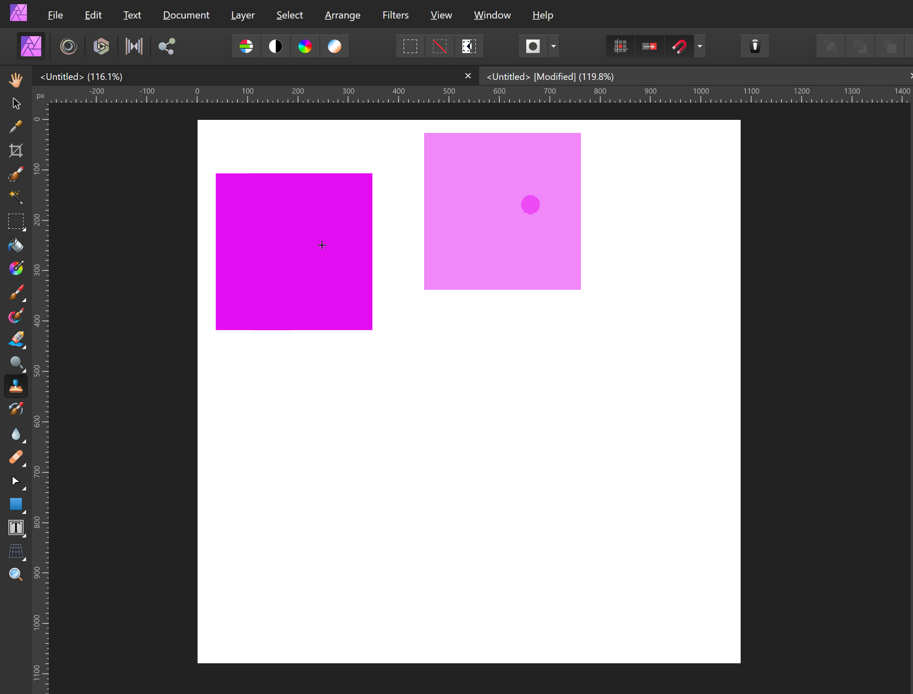Activate the Crop tool
The width and height of the screenshot is (913, 694).
pyautogui.click(x=16, y=150)
